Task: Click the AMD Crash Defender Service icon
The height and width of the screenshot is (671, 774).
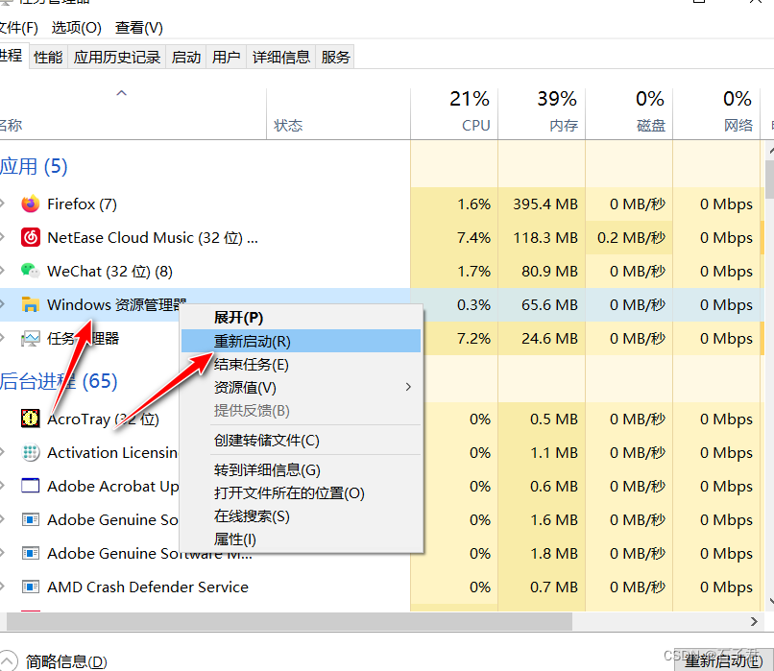Action: 30,587
